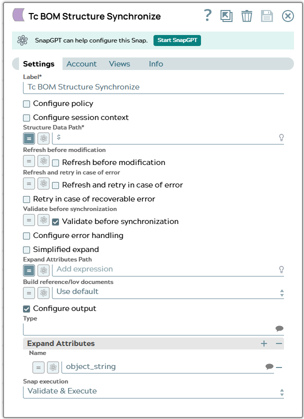Click SnapGPT icon for Build reference/lov documents
The image size is (304, 419).
pyautogui.click(x=43, y=293)
